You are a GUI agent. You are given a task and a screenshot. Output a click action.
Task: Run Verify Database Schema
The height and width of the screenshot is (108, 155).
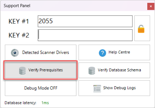[114, 70]
